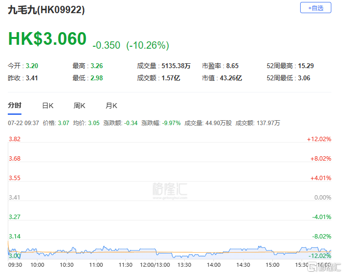
Task: Select stock title 九毛九(HK09922)
Action: (46, 10)
